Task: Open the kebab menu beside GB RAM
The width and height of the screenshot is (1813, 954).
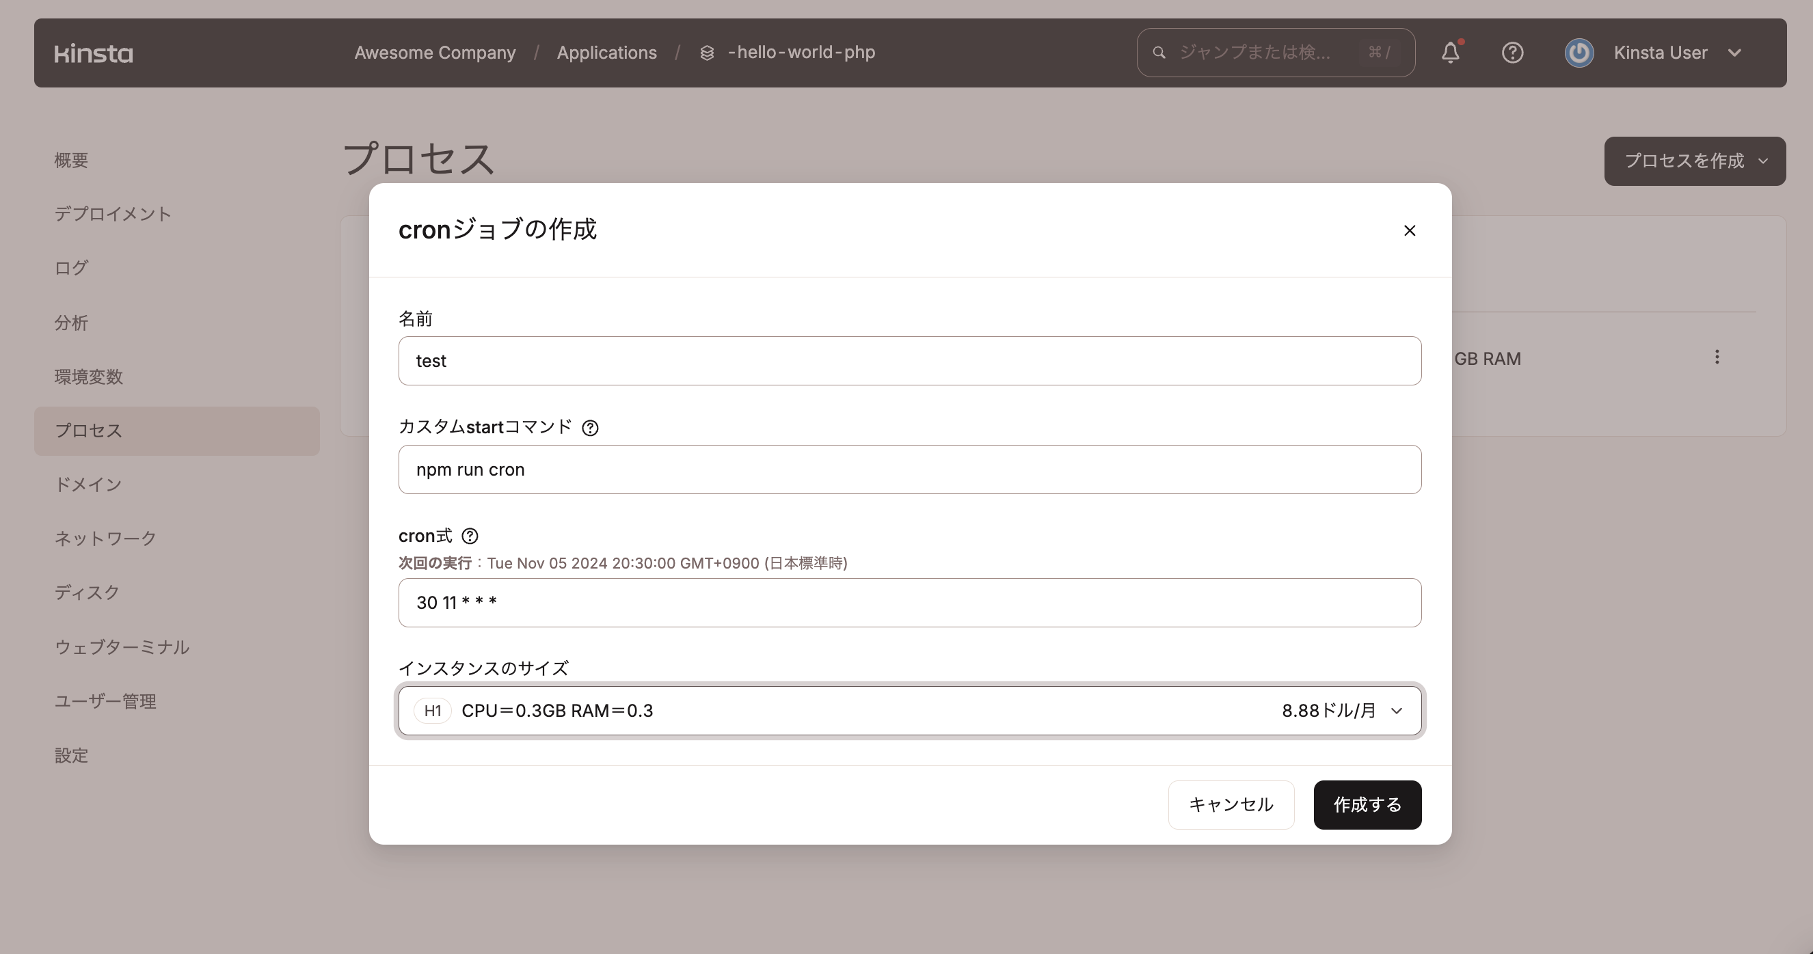Action: click(x=1718, y=358)
